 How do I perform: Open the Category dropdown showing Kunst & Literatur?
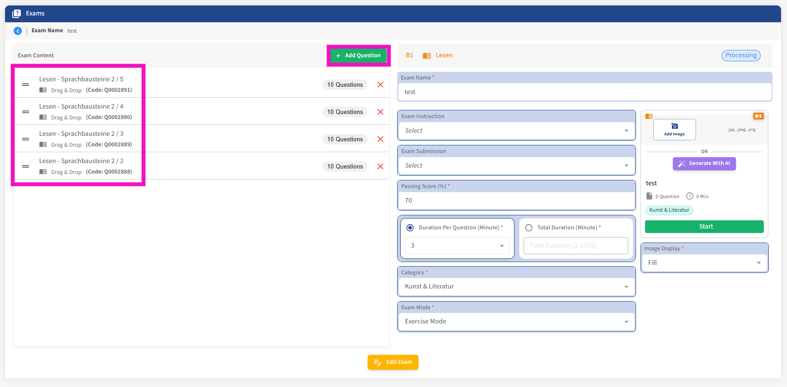516,287
